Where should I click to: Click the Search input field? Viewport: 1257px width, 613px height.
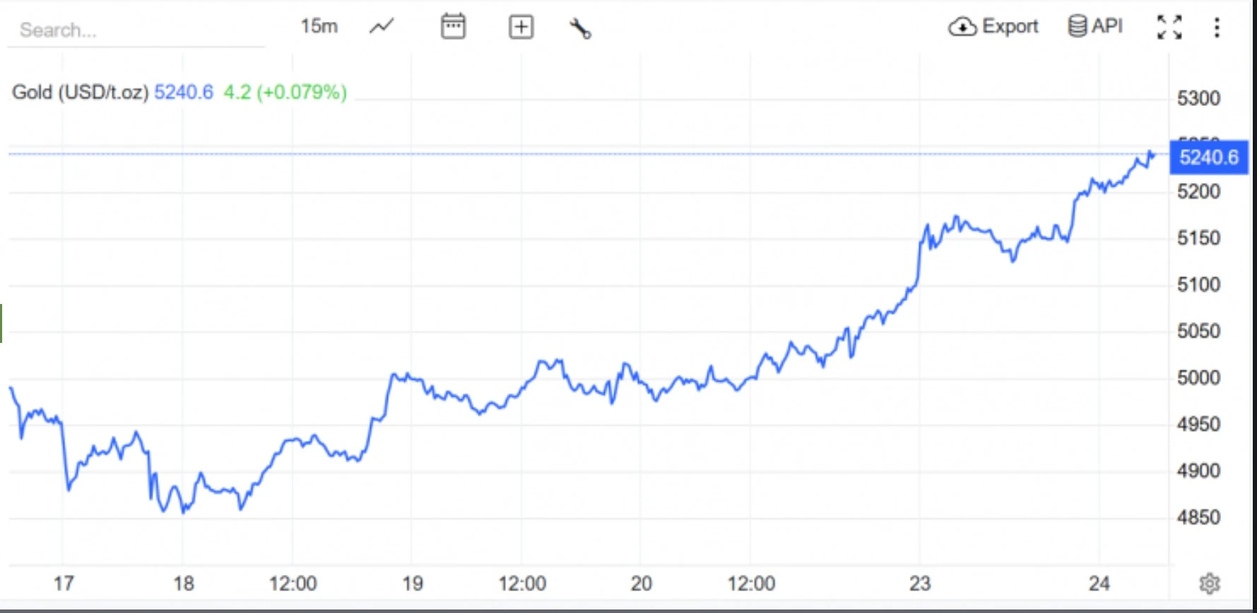tap(134, 30)
